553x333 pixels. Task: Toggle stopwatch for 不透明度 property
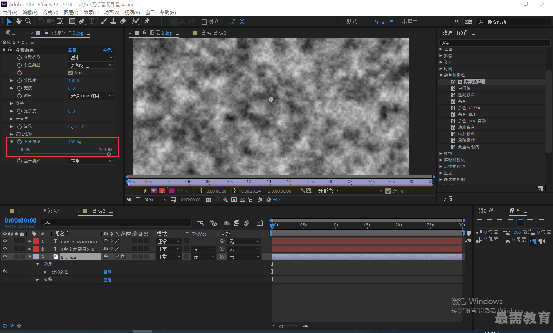[x=19, y=142]
